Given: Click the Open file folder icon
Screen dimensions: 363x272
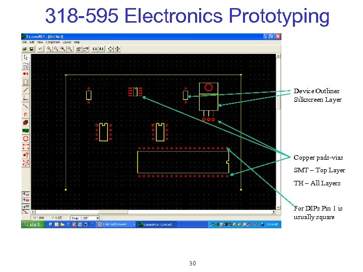Looking at the screenshot, I should (x=25, y=49).
